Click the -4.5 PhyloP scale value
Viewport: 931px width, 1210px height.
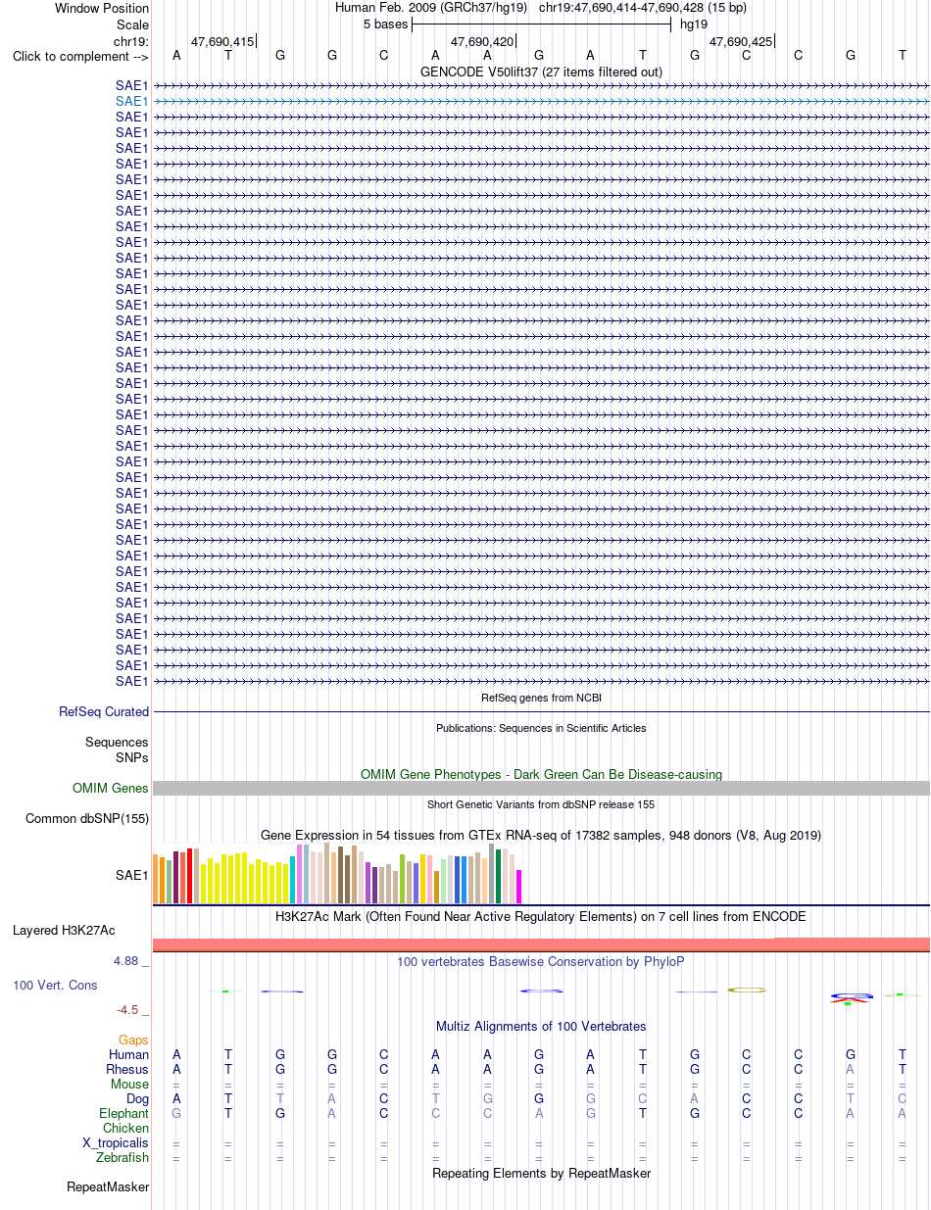click(127, 1009)
